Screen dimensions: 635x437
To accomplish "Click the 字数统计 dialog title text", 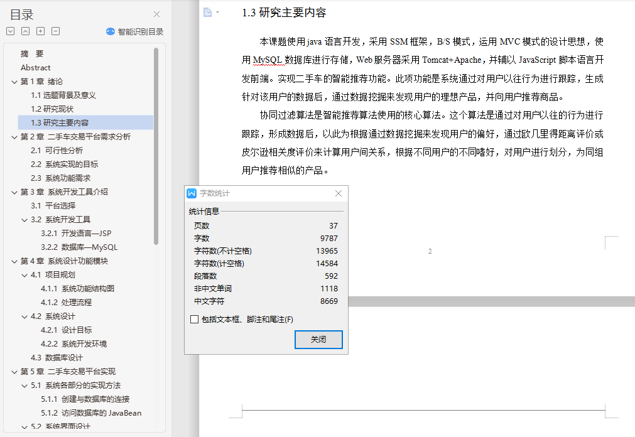I will tap(215, 193).
